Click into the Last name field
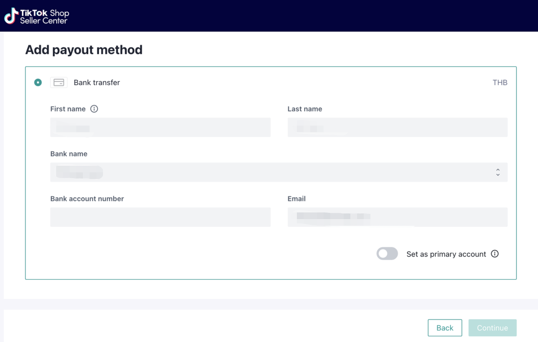 (x=397, y=128)
